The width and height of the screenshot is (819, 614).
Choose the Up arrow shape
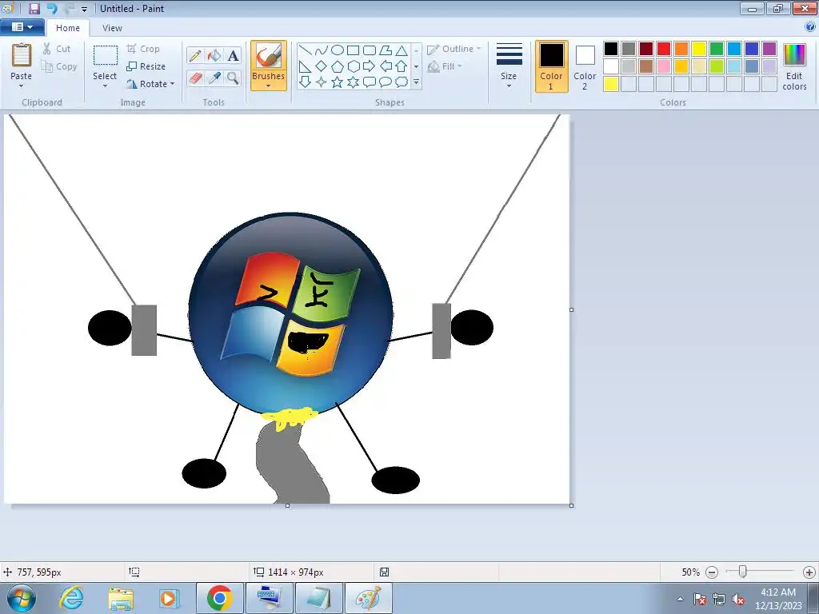[402, 66]
